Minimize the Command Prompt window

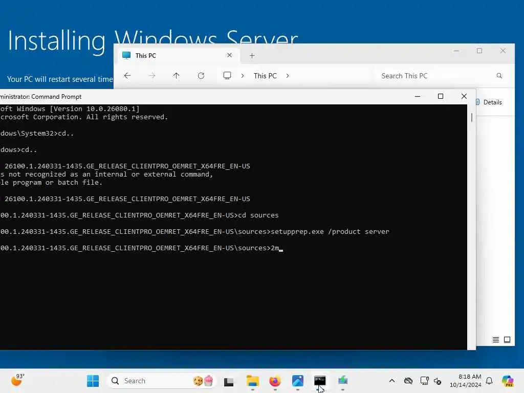coord(418,96)
